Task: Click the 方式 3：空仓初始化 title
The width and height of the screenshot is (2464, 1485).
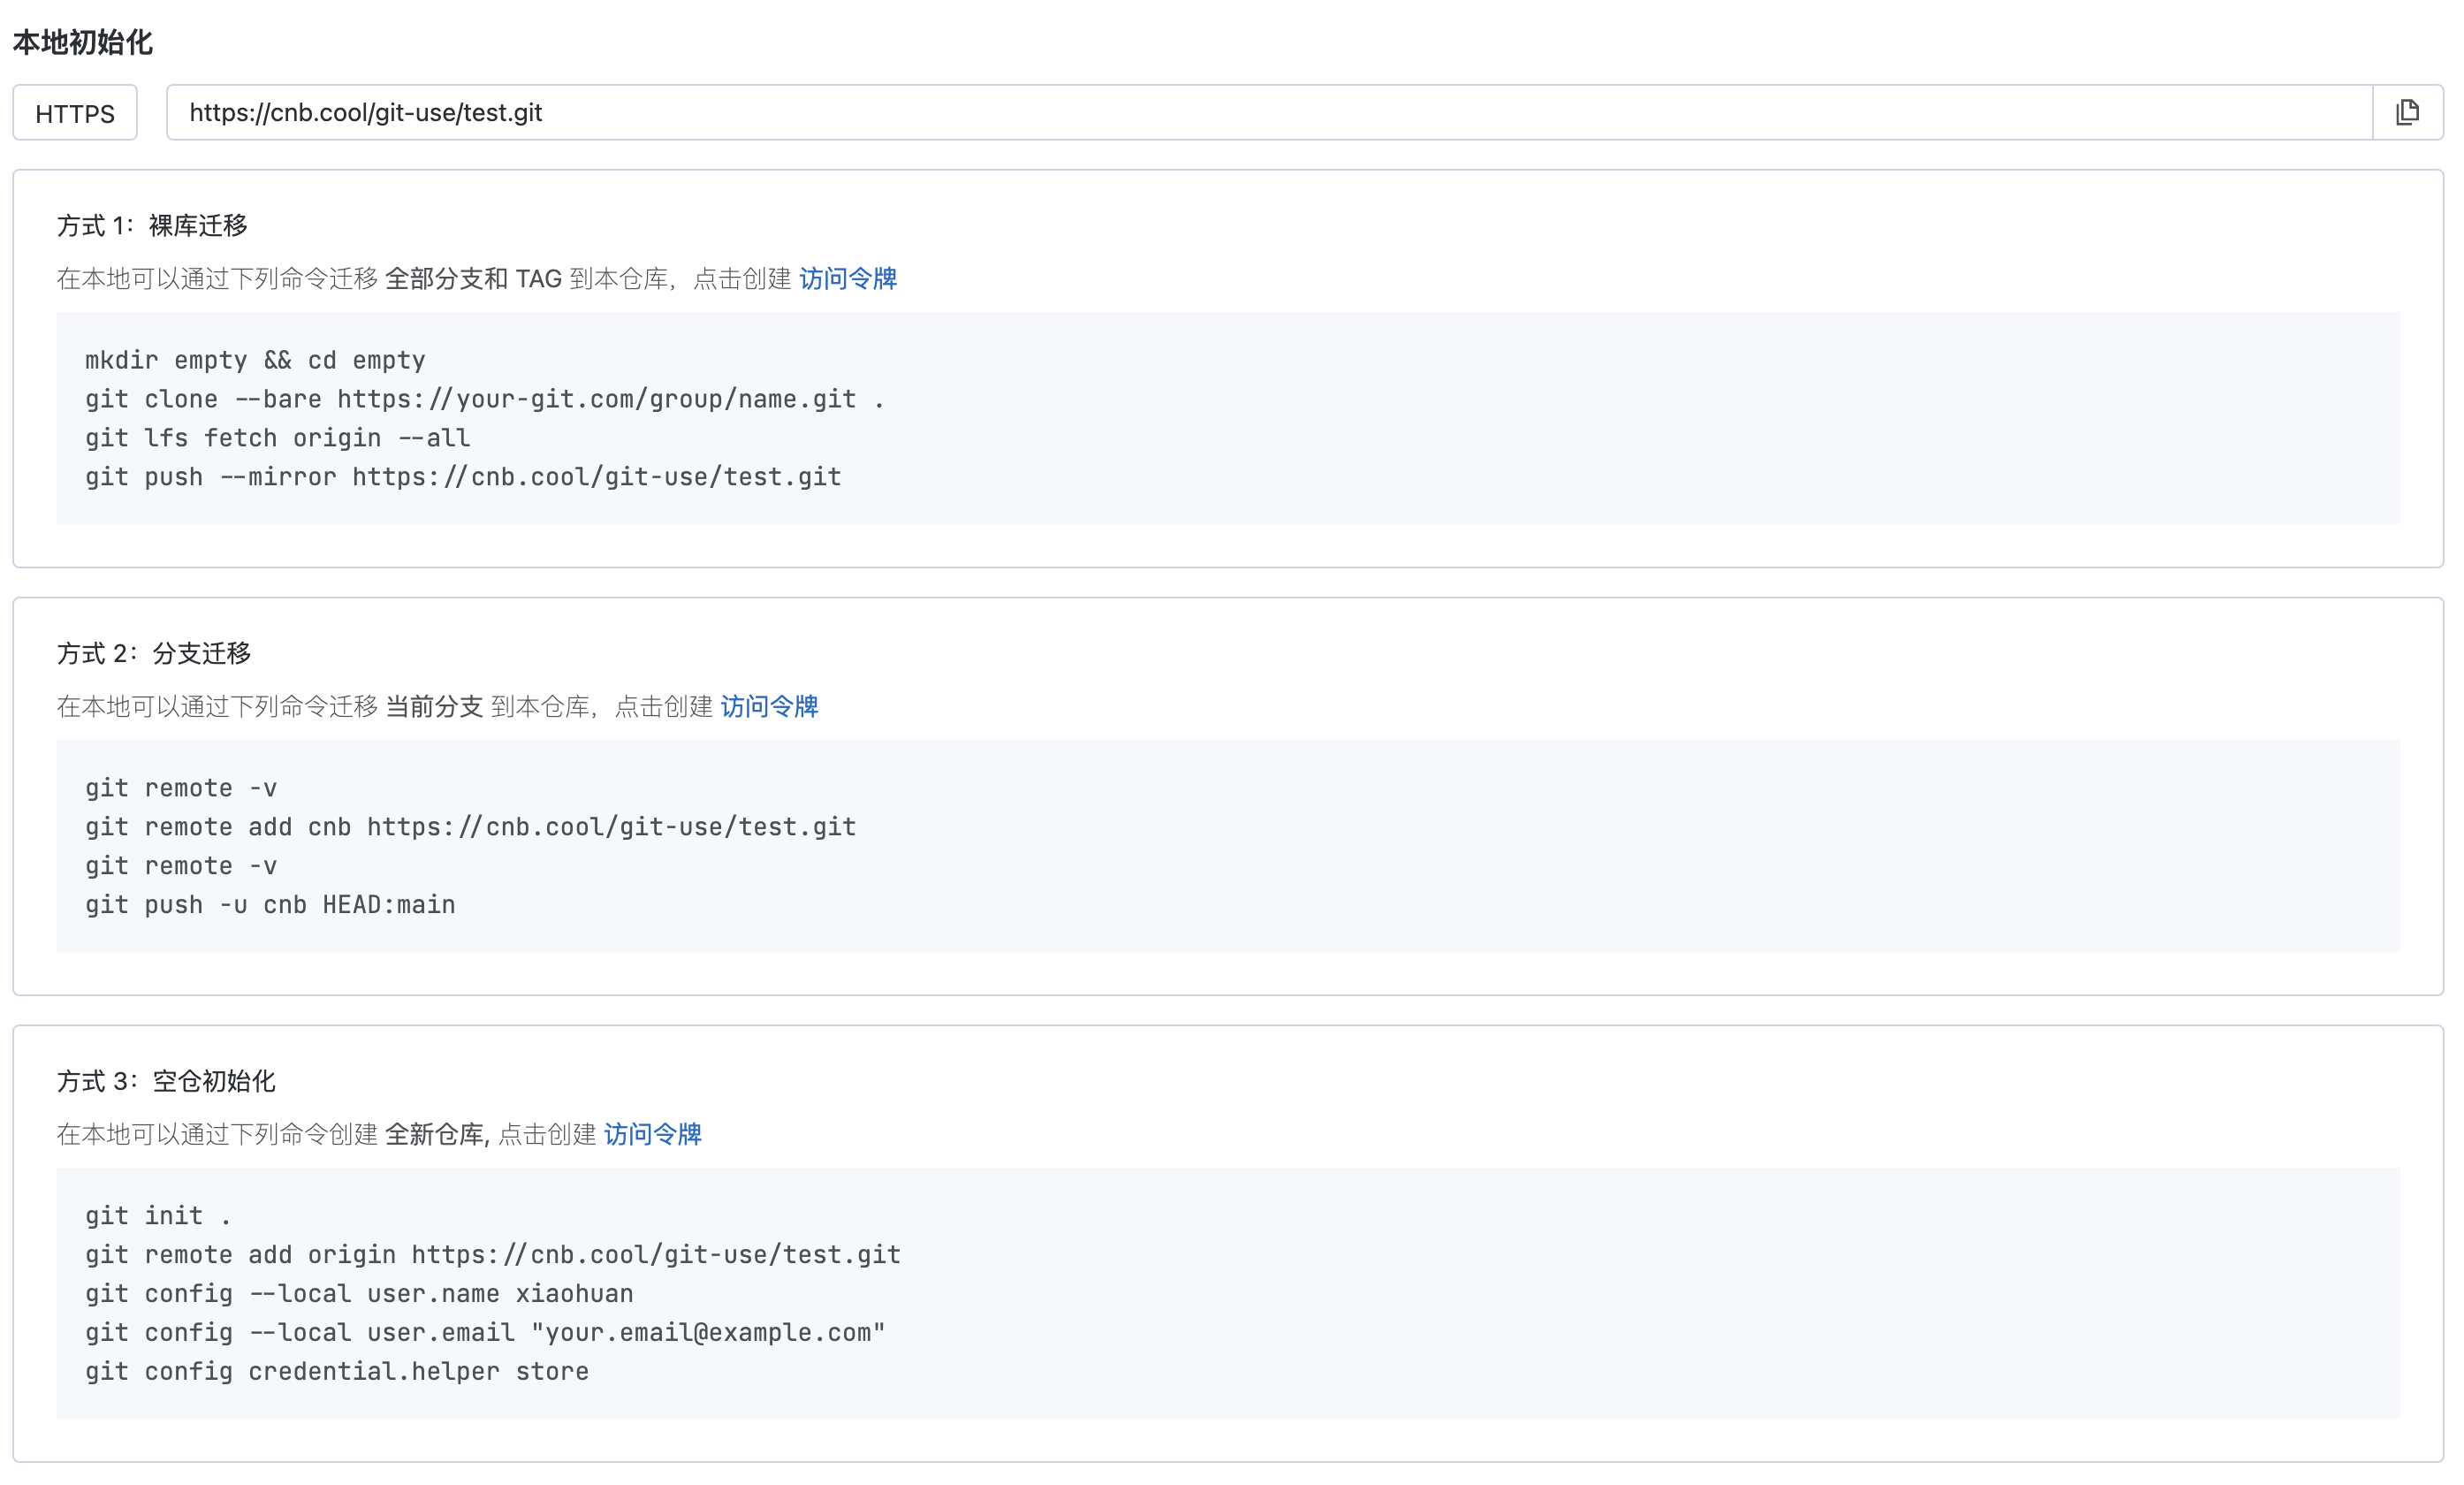Action: (x=166, y=1081)
